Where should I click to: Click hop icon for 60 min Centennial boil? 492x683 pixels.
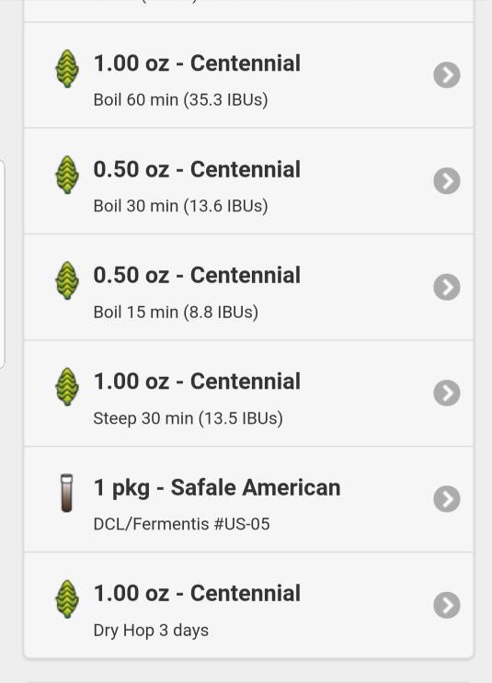click(x=67, y=69)
